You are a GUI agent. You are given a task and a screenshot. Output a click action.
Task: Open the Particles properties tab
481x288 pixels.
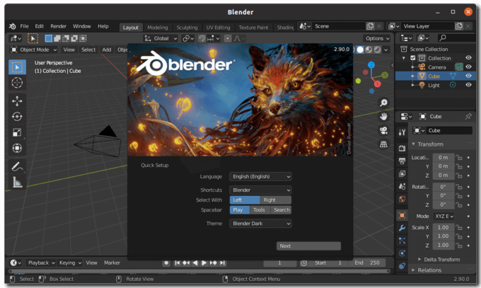(402, 241)
